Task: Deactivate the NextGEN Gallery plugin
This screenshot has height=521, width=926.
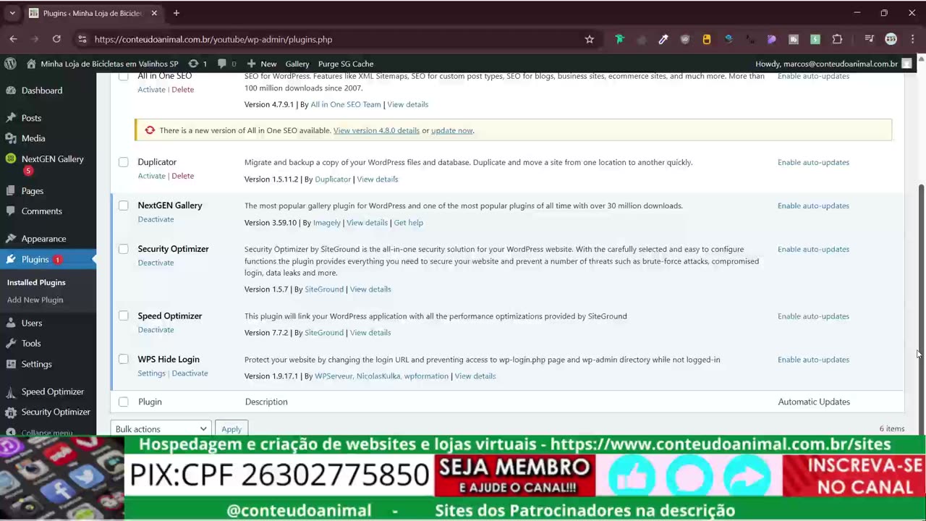Action: (156, 219)
